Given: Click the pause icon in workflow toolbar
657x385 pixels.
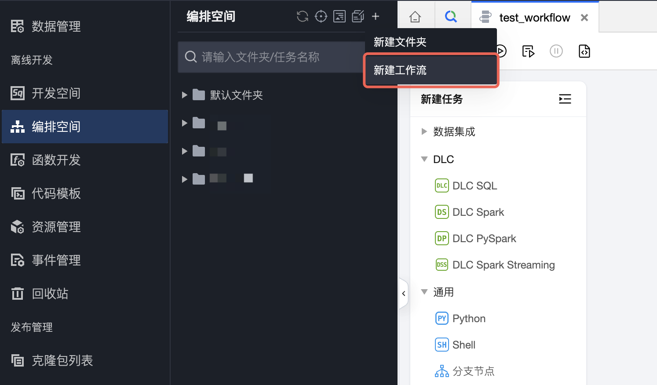Looking at the screenshot, I should [556, 51].
